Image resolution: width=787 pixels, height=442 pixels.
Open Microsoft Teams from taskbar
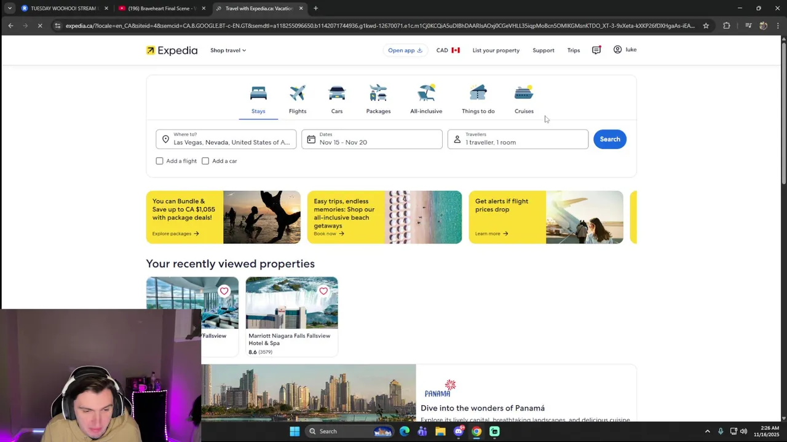point(422,432)
